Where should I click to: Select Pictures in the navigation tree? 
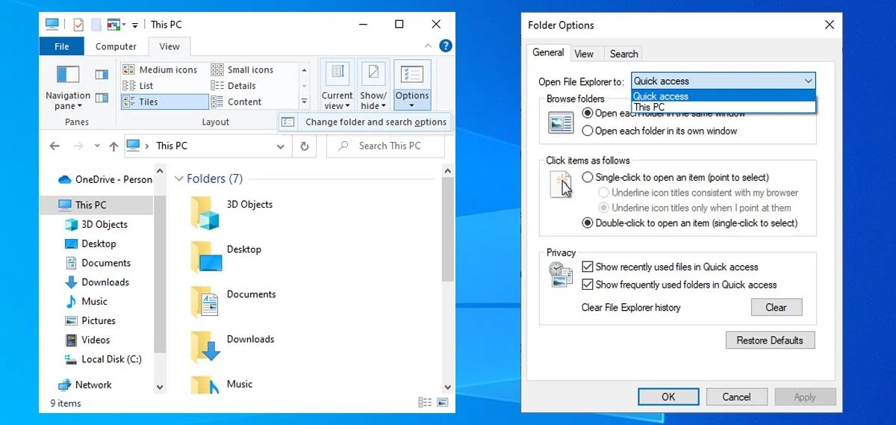point(90,320)
